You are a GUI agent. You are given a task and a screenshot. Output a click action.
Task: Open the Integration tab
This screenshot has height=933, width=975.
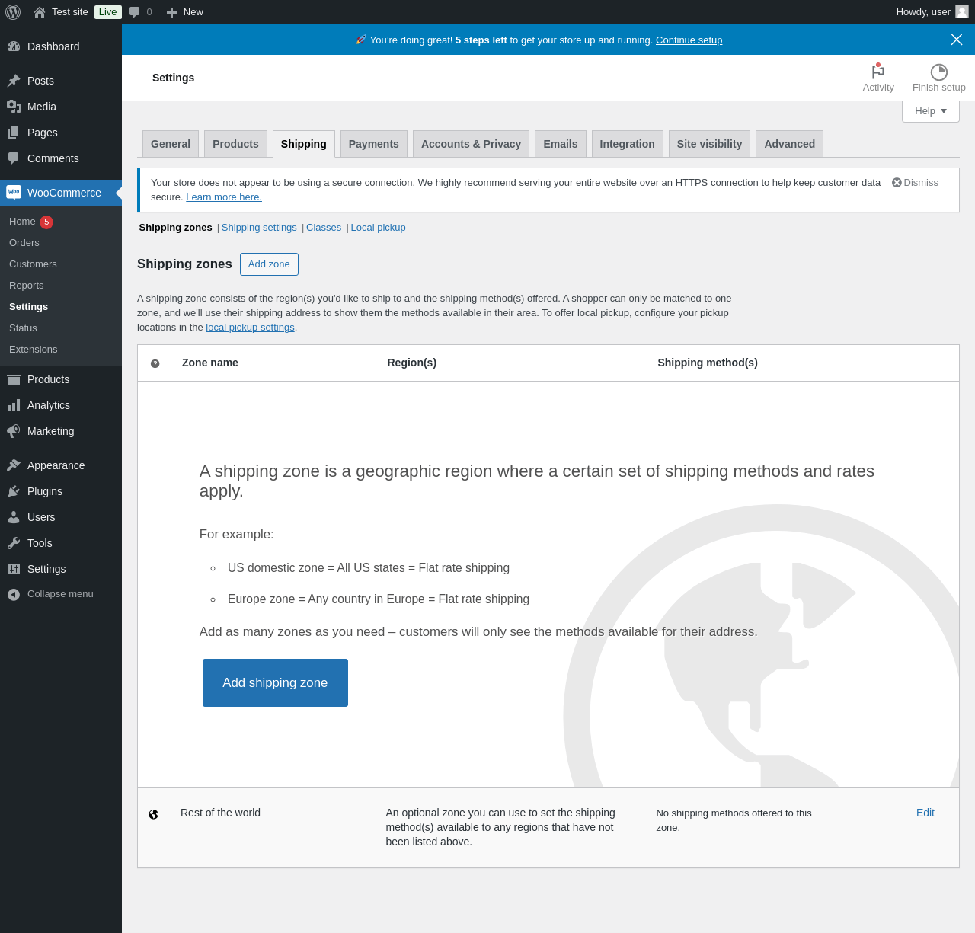627,144
